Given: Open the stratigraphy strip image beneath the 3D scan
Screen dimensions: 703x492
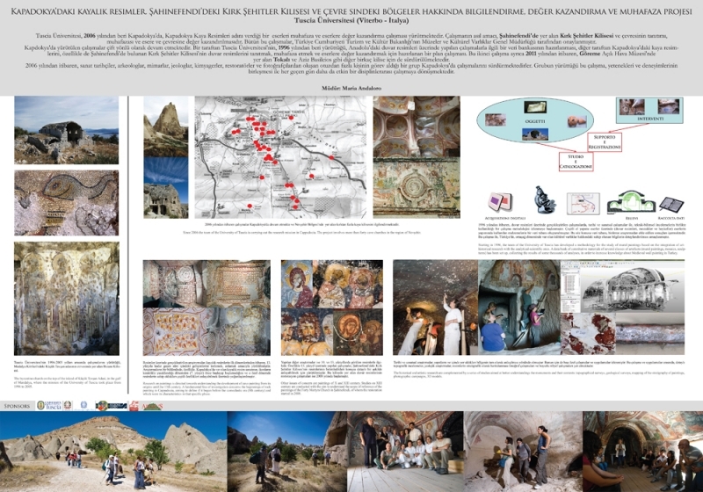Looking at the screenshot, I should [x=650, y=334].
